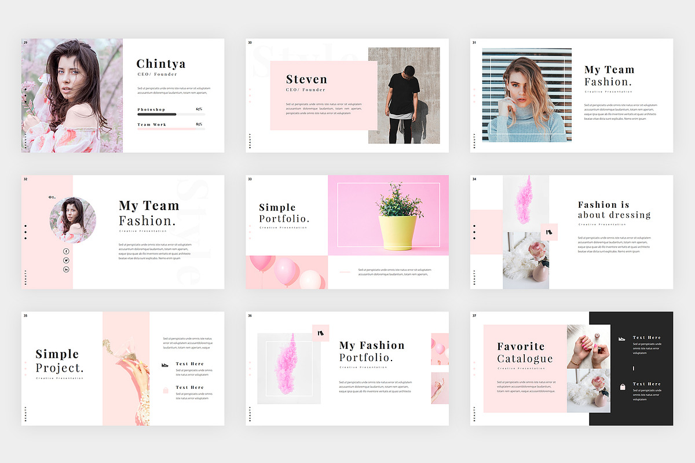Viewport: 695px width, 463px height.
Task: Select the pink smoke image on slide 34
Action: pos(525,203)
